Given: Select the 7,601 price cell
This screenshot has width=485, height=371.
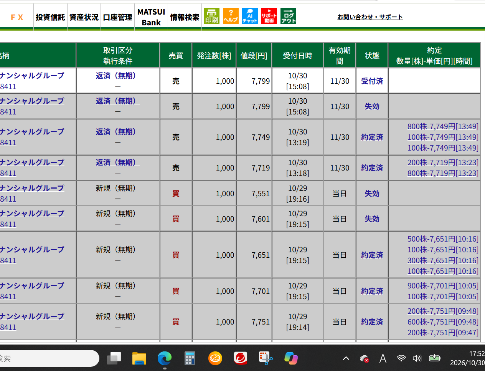Looking at the screenshot, I should tap(254, 219).
